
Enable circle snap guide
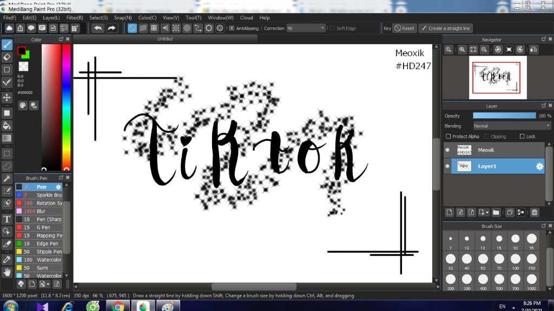click(187, 28)
